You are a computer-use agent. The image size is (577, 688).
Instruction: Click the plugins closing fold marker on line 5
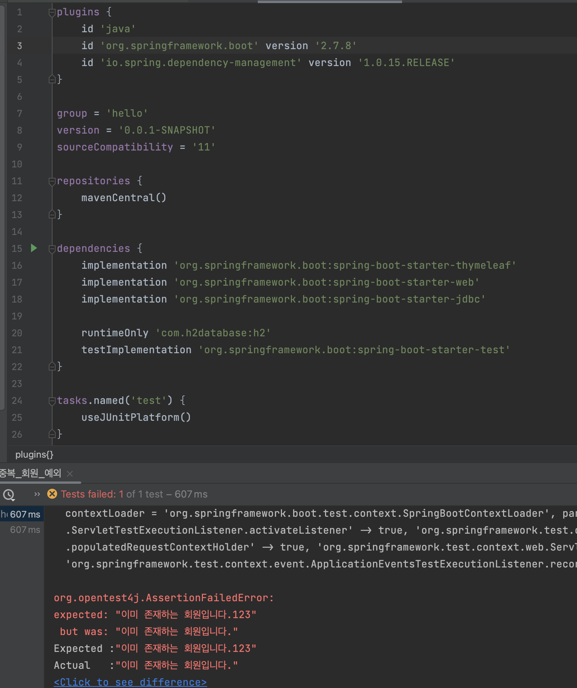click(x=52, y=79)
